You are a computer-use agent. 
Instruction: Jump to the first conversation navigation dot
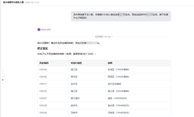3,70
